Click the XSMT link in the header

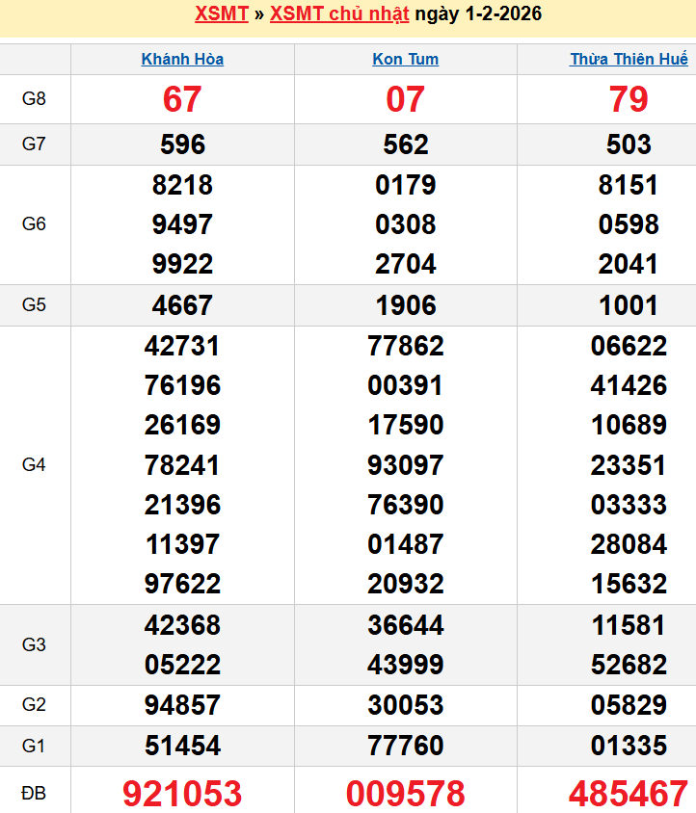click(222, 13)
